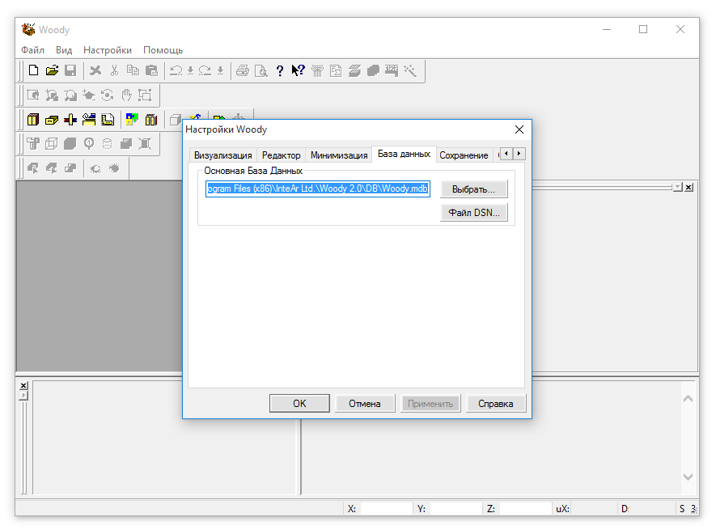This screenshot has width=716, height=530.
Task: Click the cylinder icon in fourth toolbar
Action: coord(107,144)
